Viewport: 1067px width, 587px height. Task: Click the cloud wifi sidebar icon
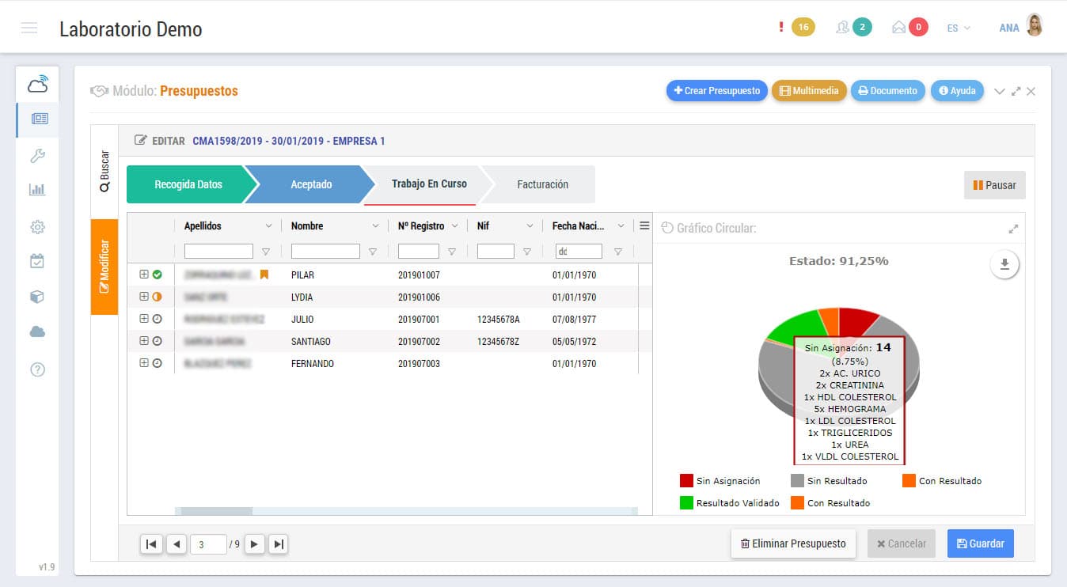[37, 83]
